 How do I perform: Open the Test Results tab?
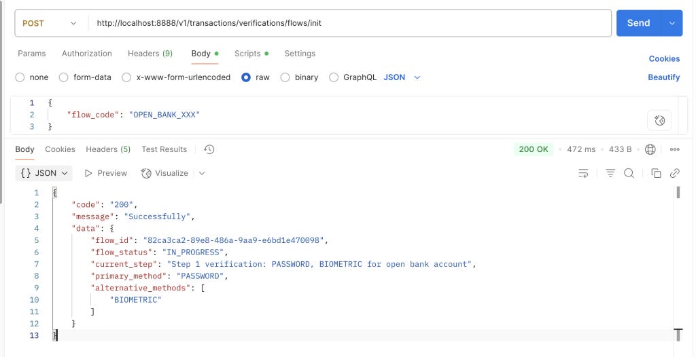164,149
